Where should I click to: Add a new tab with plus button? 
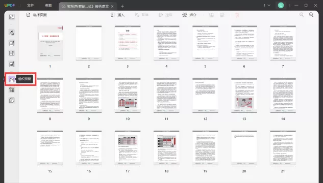click(x=122, y=7)
